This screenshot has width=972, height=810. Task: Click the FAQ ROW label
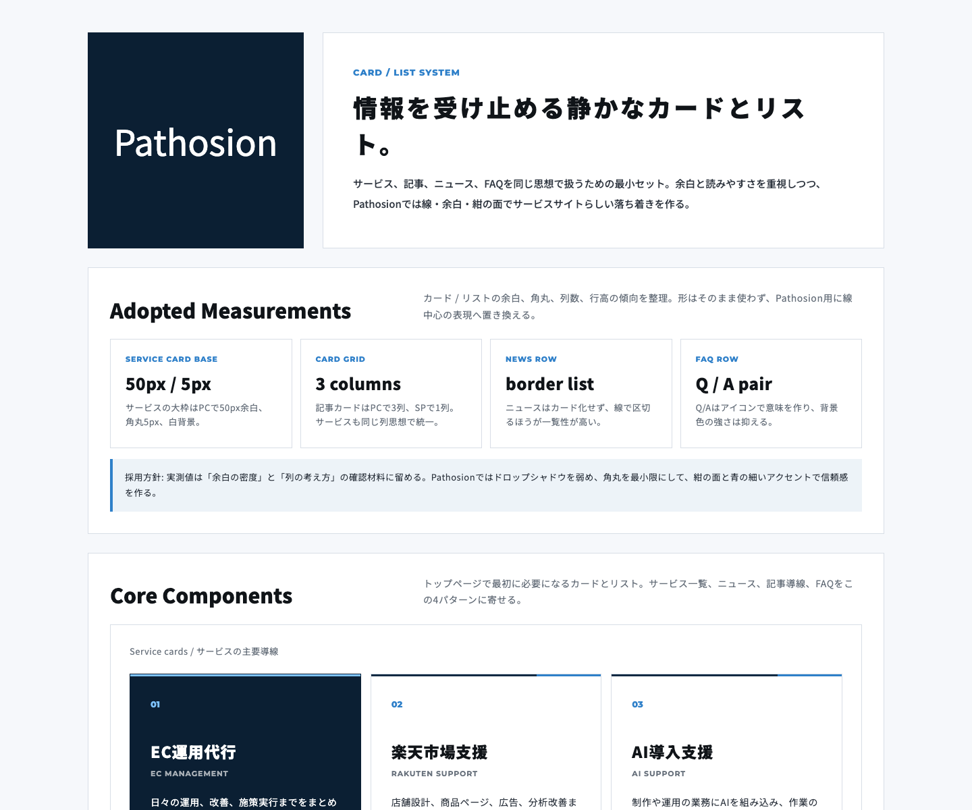717,359
